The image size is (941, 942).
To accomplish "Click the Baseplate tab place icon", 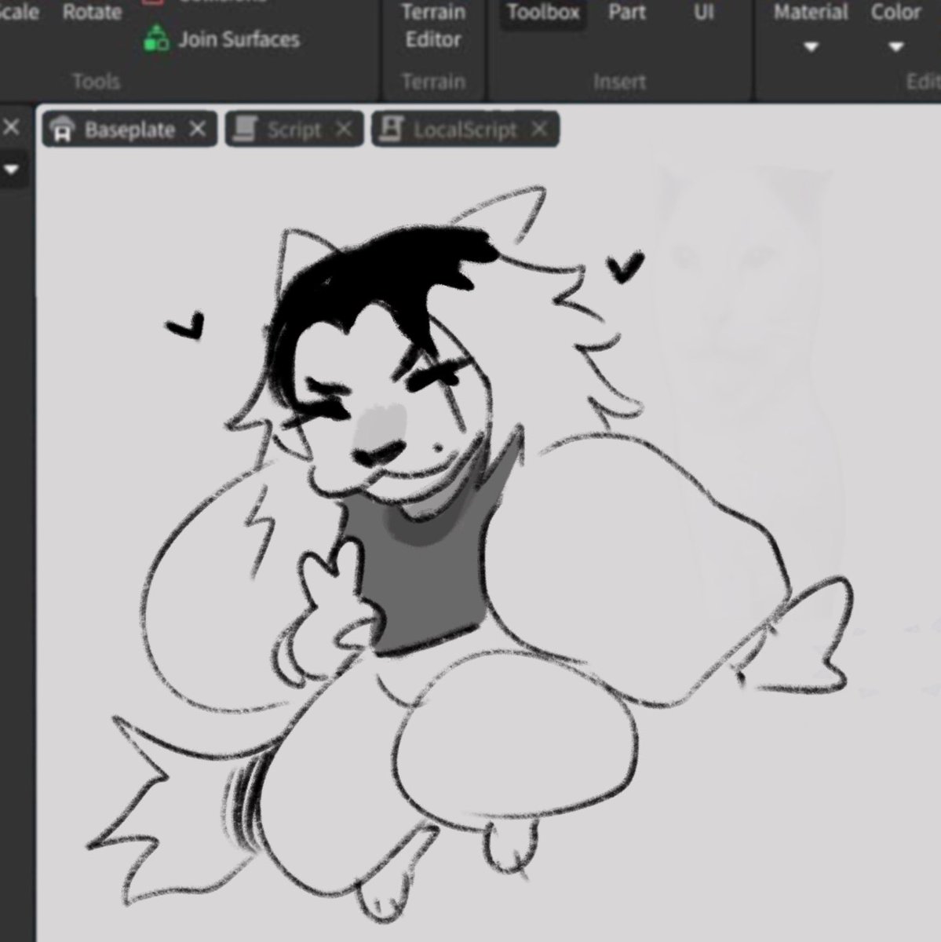I will [x=61, y=130].
